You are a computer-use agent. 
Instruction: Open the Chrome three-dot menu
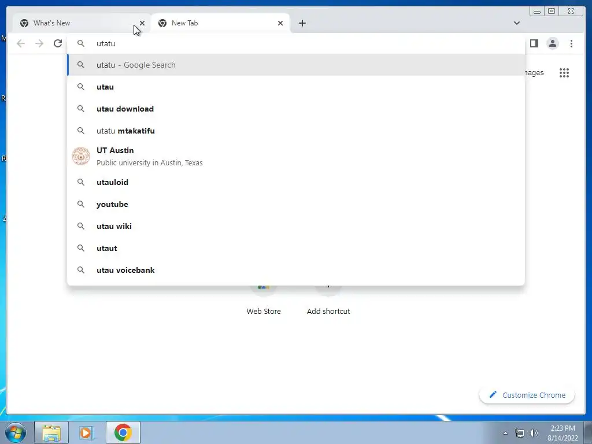[x=571, y=43]
